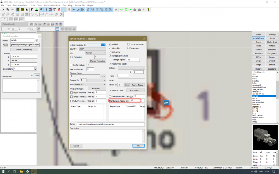Toggle the Limit Ammo checkbox
This screenshot has height=174, width=279.
[110, 52]
